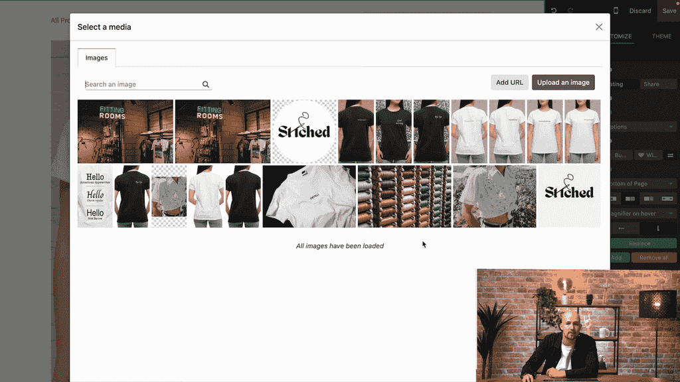Click the redo arrow icon
This screenshot has height=382, width=680.
tap(570, 11)
